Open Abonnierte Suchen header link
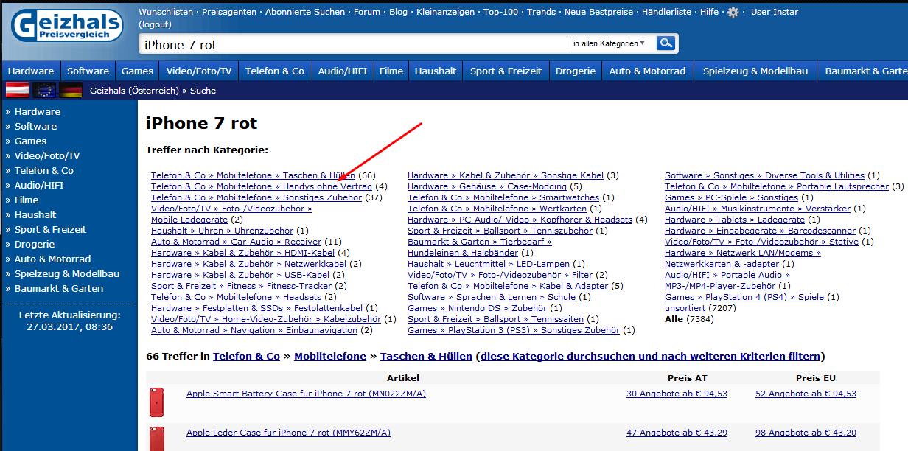908x451 pixels. 304,12
